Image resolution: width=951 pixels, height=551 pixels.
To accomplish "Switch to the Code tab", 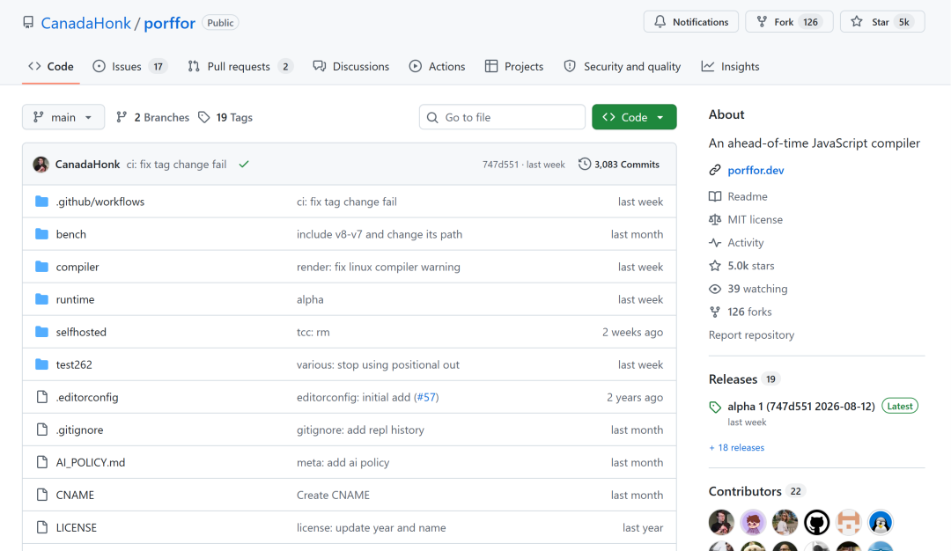I will click(51, 67).
